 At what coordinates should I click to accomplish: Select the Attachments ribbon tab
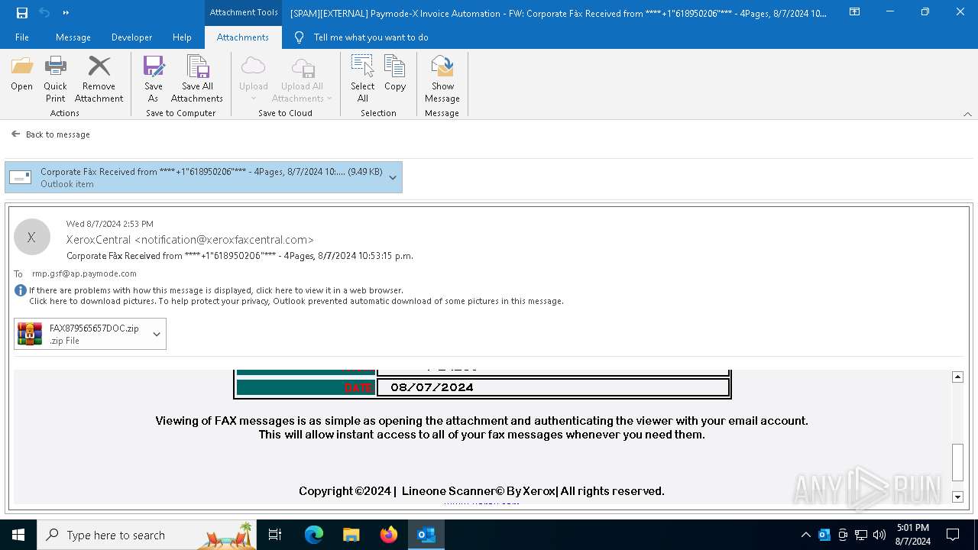[243, 37]
